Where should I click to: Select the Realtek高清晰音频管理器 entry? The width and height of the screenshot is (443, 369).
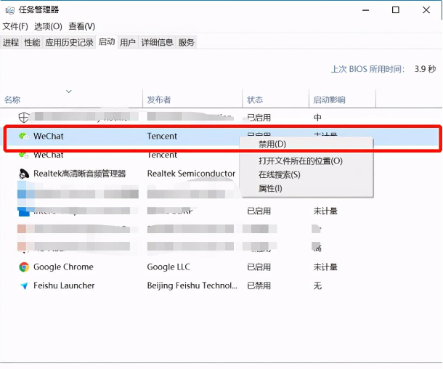click(80, 174)
